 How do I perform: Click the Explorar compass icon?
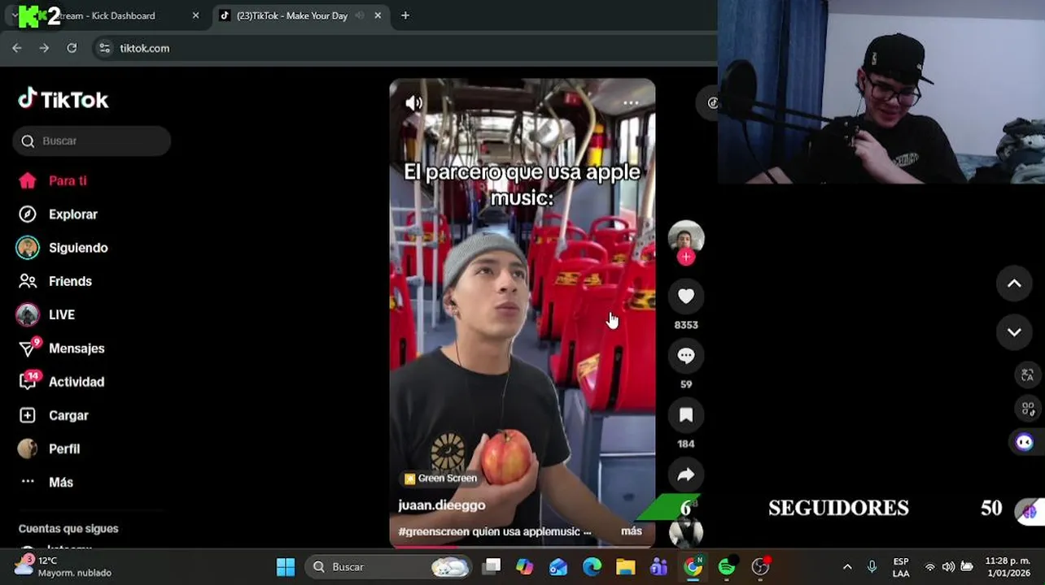pyautogui.click(x=28, y=214)
